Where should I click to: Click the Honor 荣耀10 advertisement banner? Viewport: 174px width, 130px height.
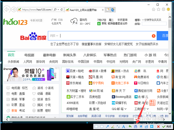click(31, 74)
